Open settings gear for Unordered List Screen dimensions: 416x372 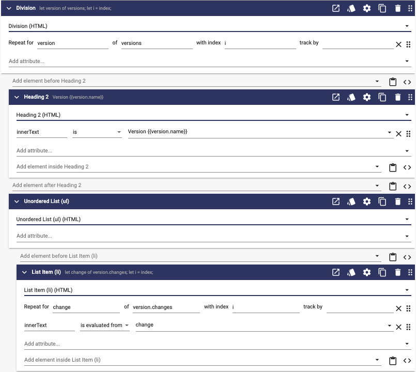367,202
